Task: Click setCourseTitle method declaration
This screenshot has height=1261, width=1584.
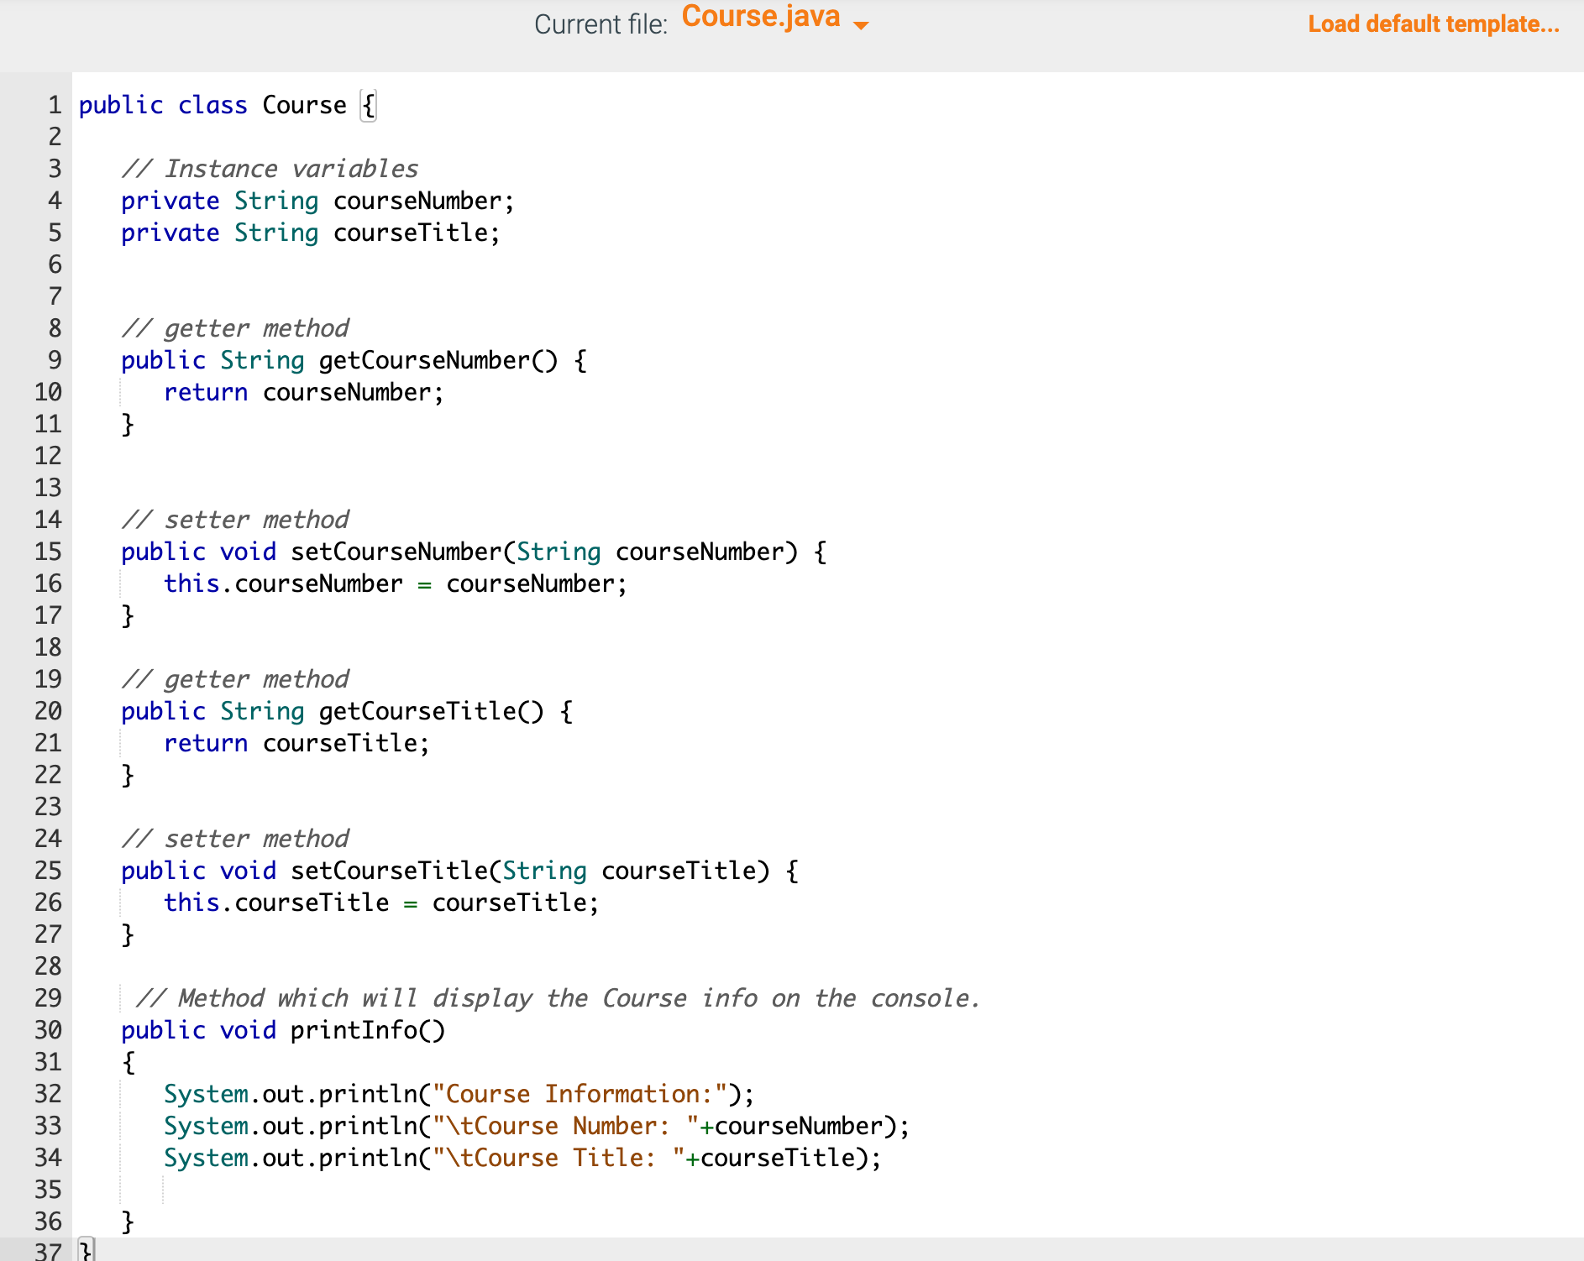Action: coord(459,871)
